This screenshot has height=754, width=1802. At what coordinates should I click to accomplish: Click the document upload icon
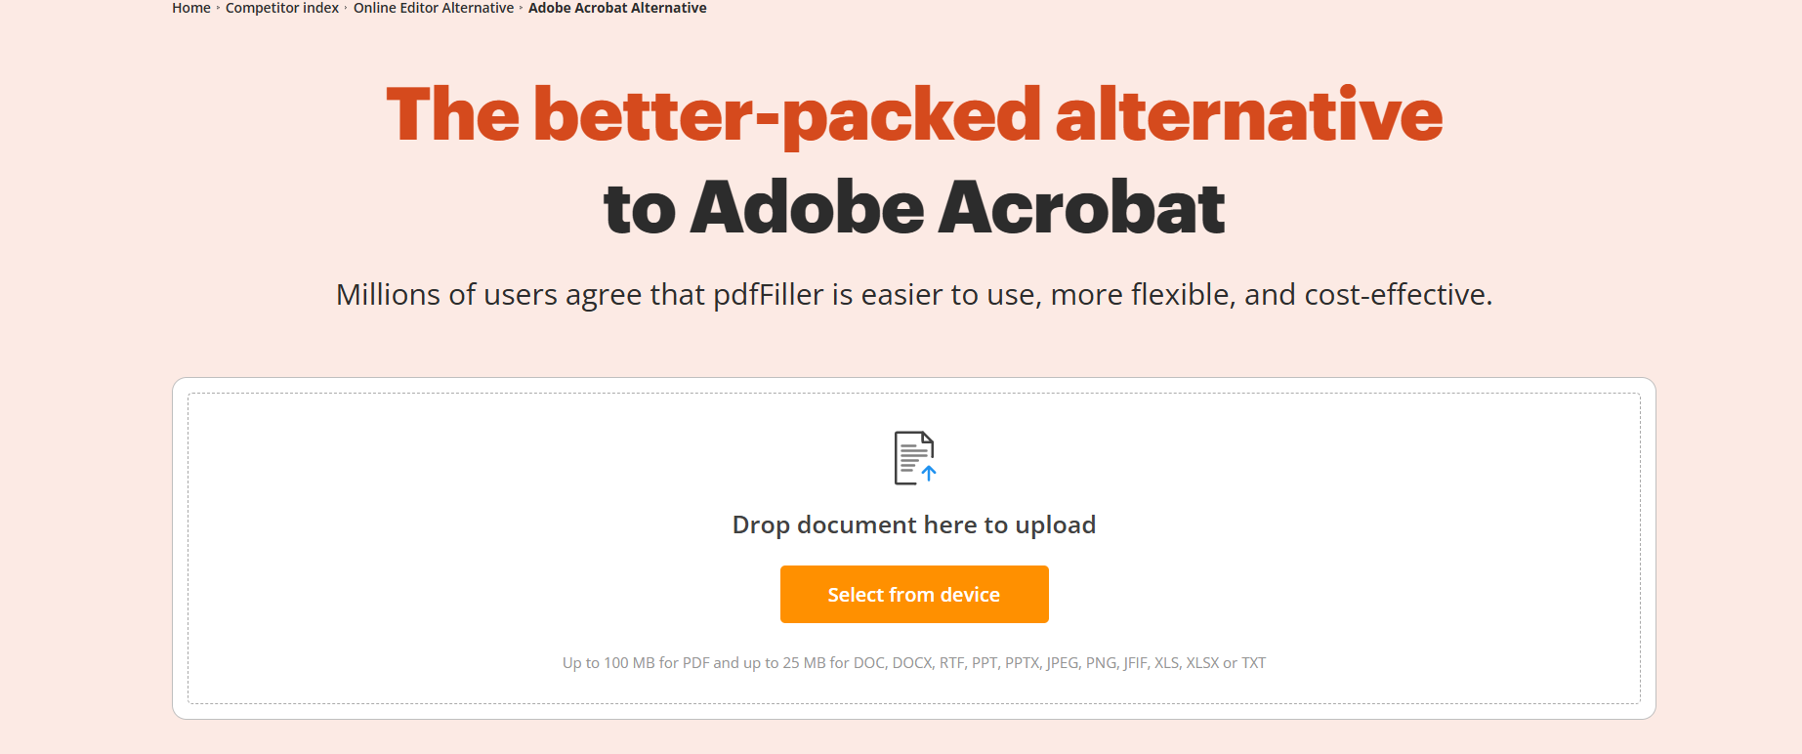(x=912, y=456)
